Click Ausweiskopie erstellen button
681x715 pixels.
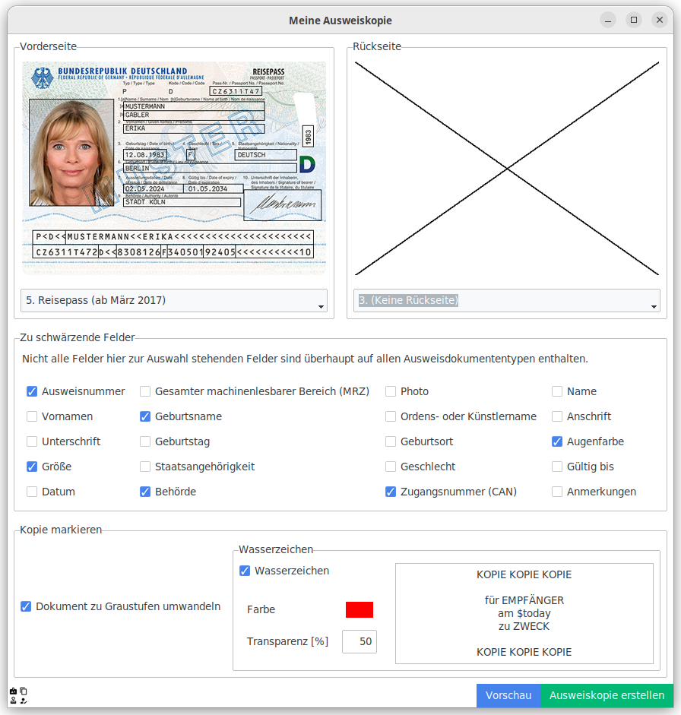tap(607, 695)
